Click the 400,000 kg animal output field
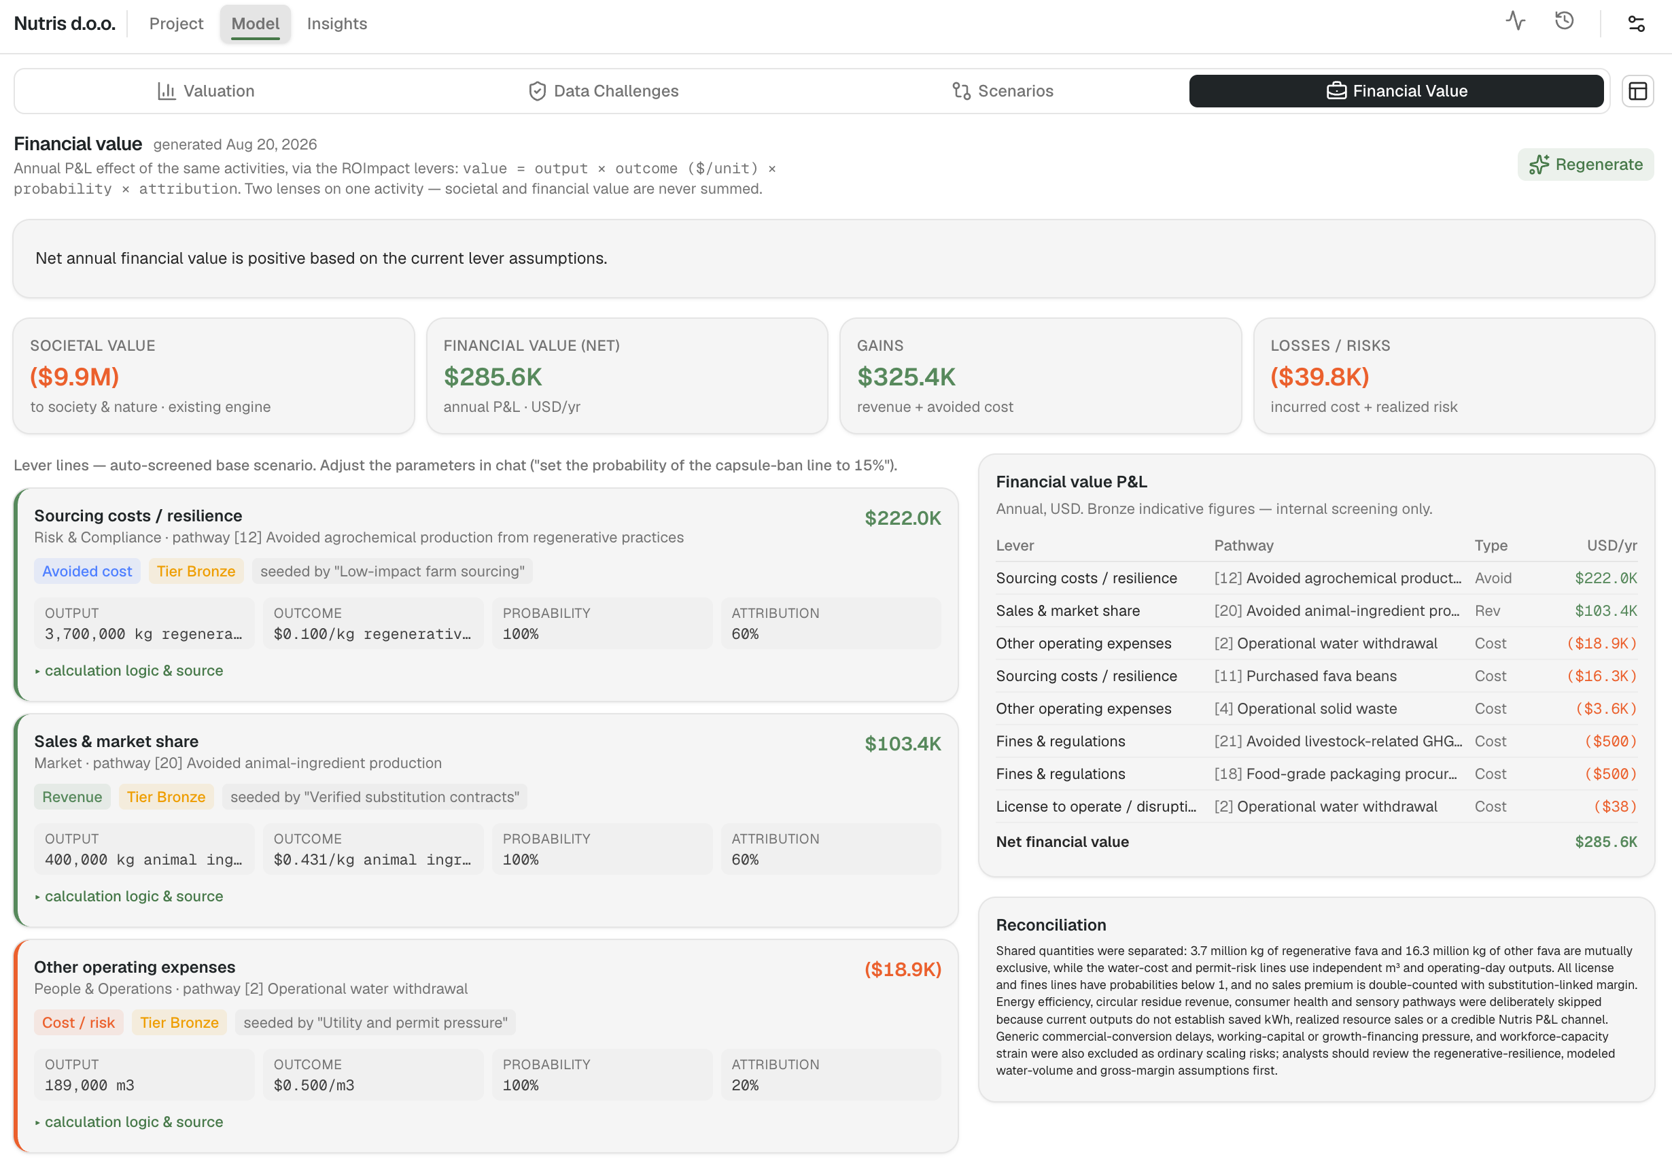The width and height of the screenshot is (1672, 1161). pos(145,849)
